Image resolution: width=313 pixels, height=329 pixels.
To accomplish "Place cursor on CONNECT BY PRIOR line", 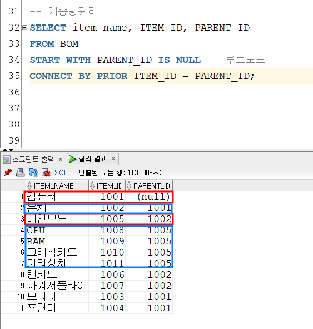I will click(x=142, y=76).
